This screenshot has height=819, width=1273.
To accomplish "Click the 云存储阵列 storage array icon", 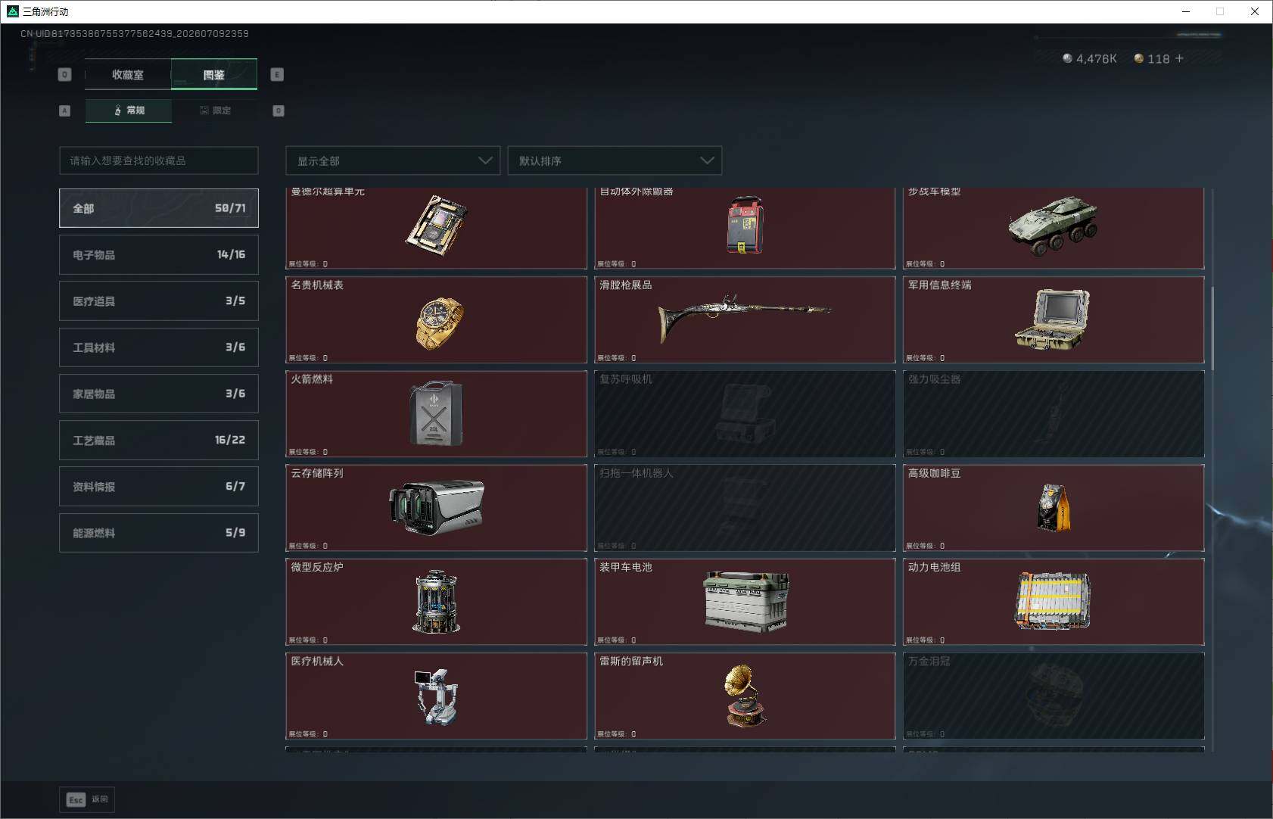I will (436, 507).
